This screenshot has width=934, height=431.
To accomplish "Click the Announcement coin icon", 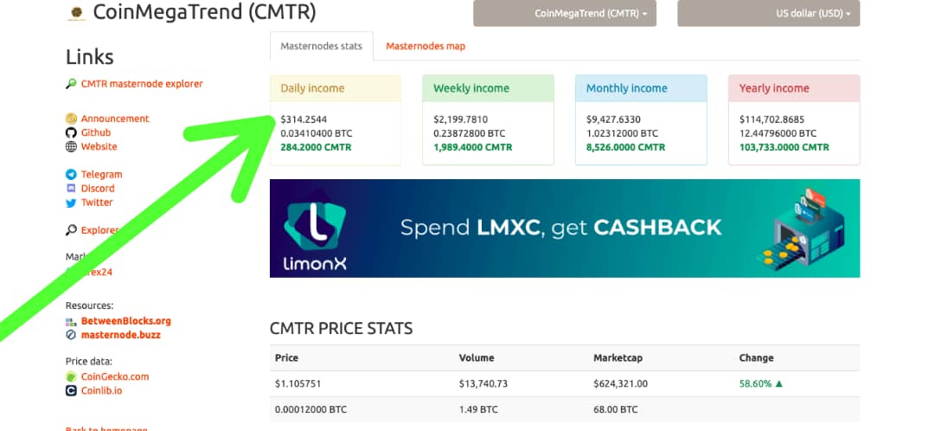I will click(71, 119).
